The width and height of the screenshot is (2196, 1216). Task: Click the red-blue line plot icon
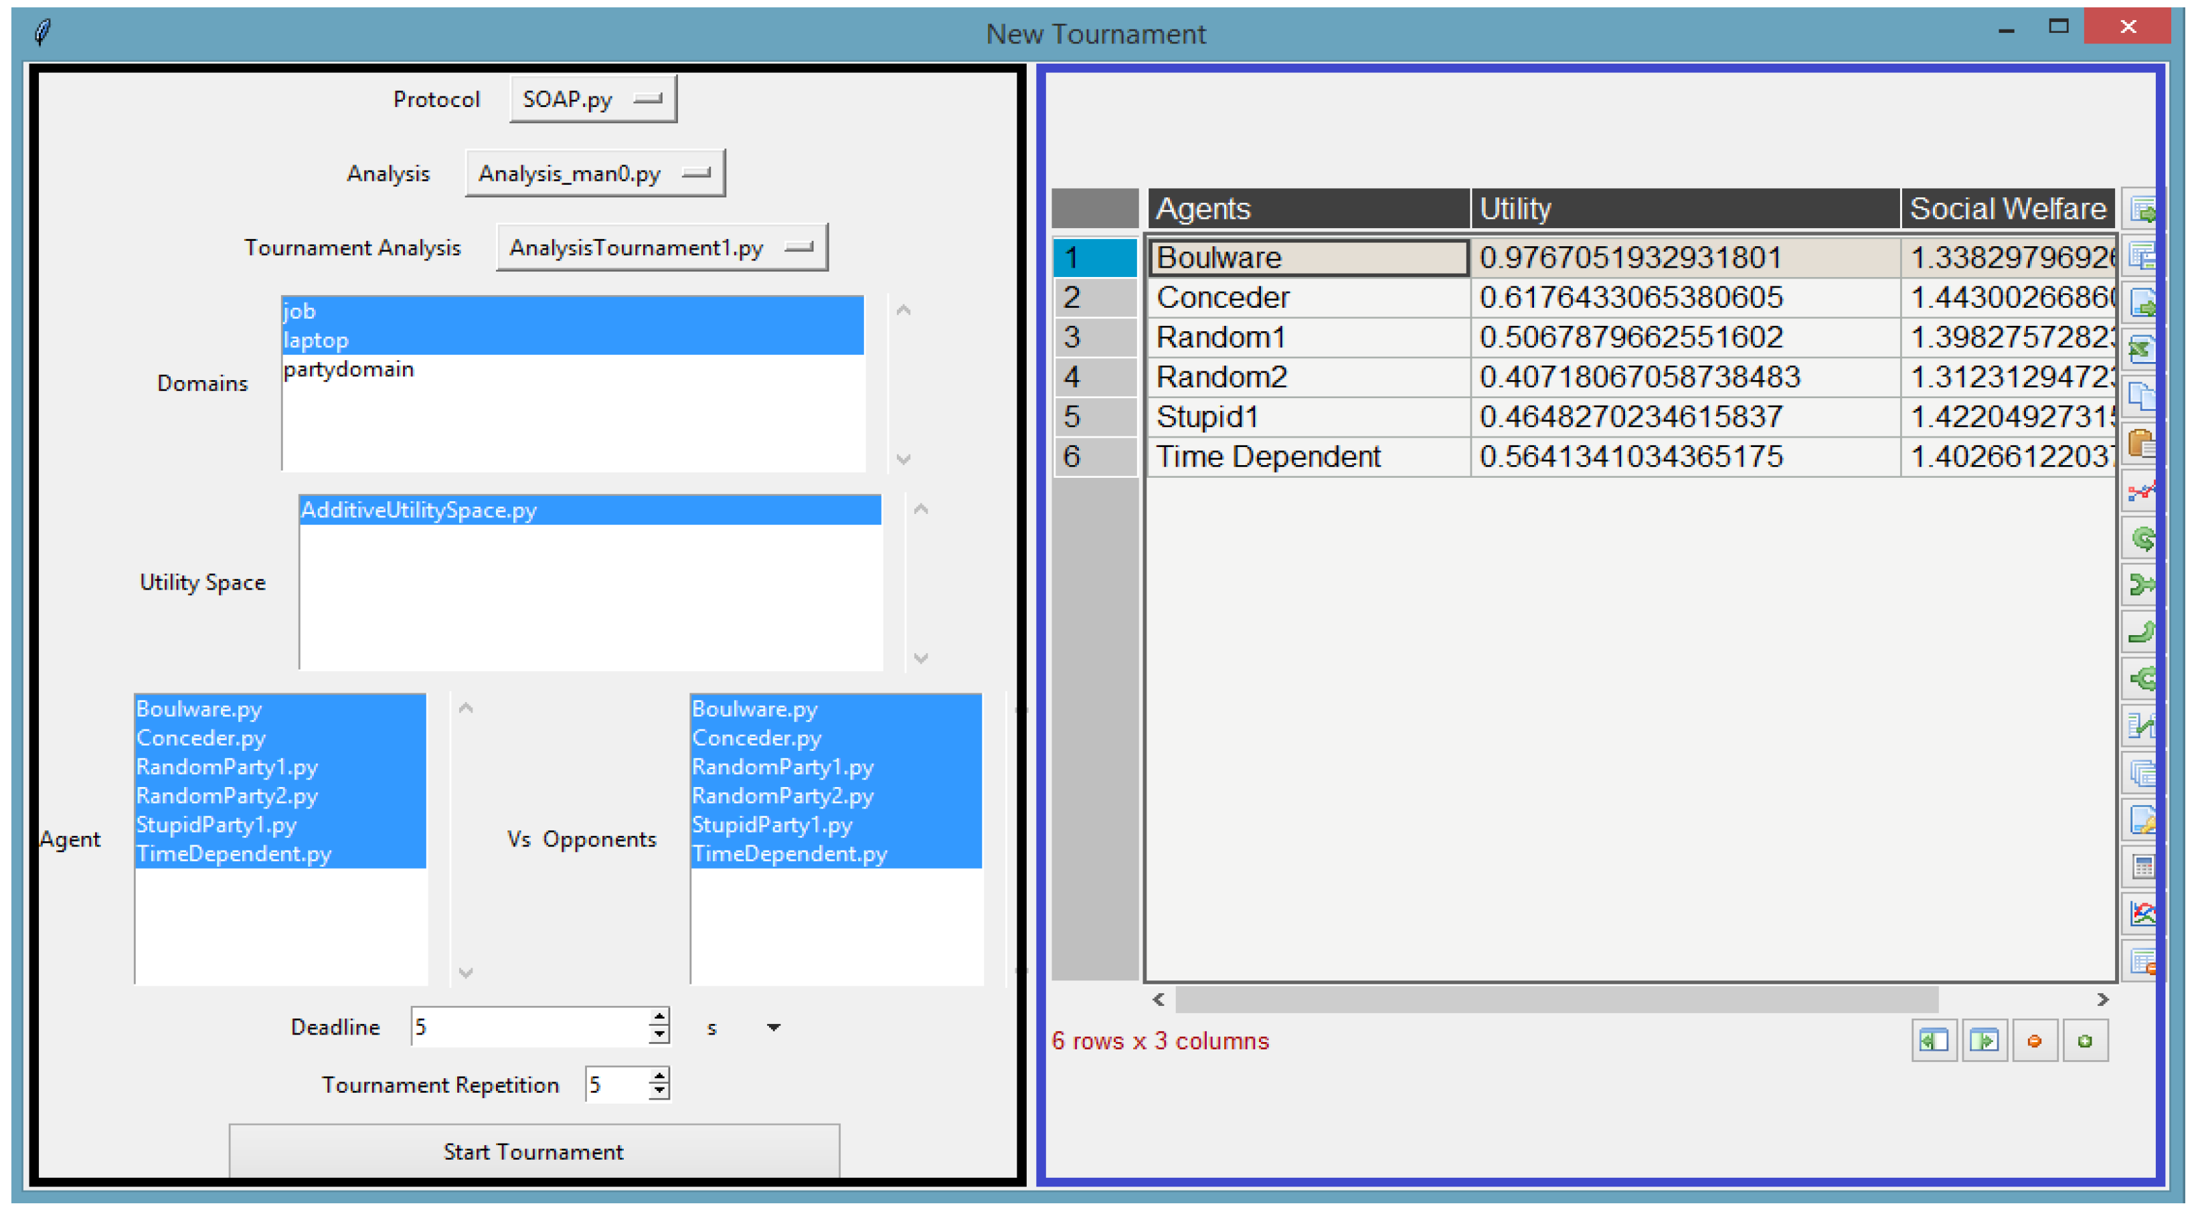[x=2140, y=491]
